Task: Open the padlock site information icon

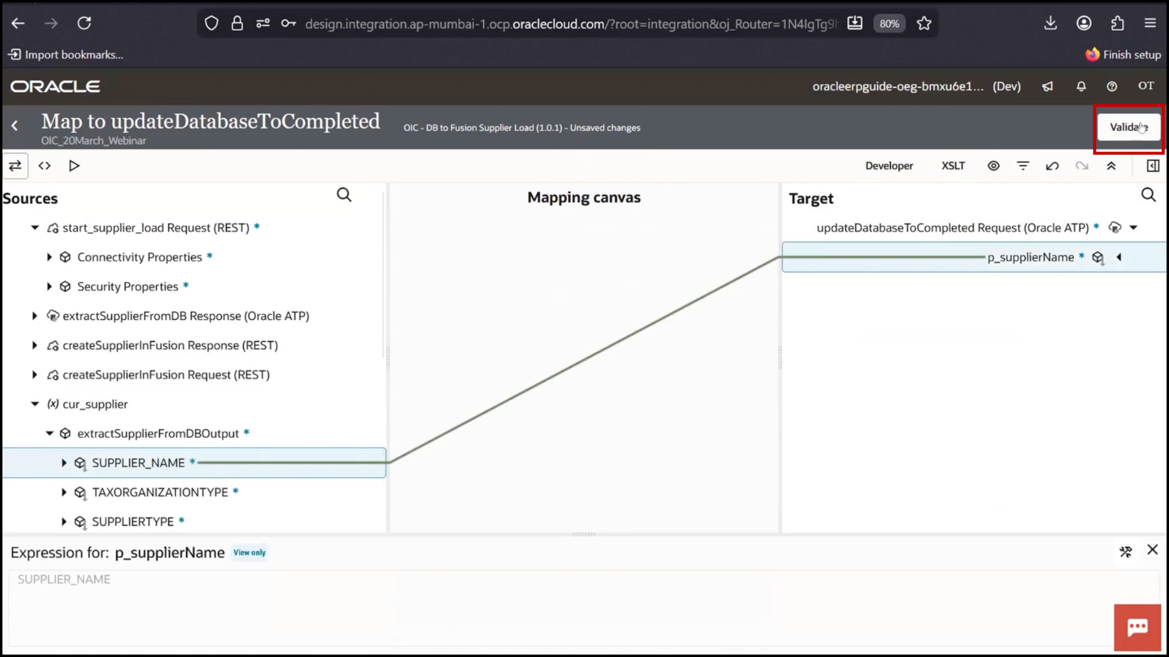Action: (x=237, y=24)
